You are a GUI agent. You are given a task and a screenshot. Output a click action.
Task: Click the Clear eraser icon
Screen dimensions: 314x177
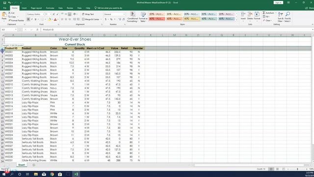tap(264, 21)
